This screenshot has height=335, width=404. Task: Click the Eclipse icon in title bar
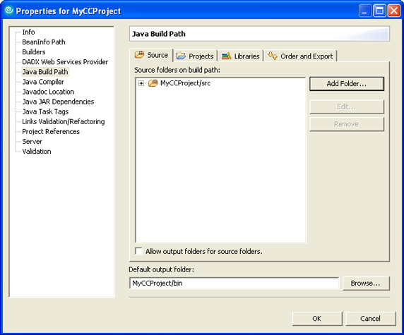9,11
